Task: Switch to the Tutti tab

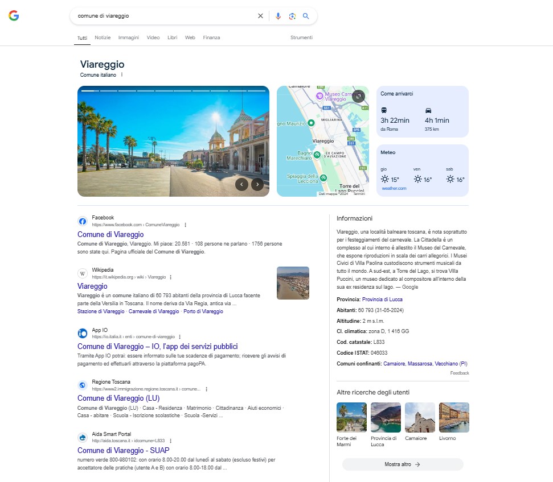Action: [x=82, y=38]
